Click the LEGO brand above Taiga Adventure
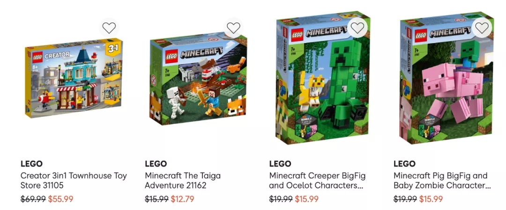 tap(156, 164)
